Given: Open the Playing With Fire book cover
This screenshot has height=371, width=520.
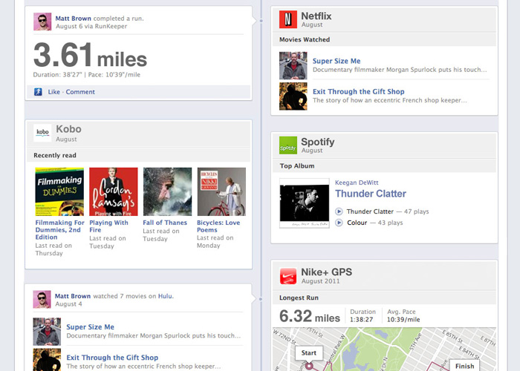Looking at the screenshot, I should (x=114, y=191).
